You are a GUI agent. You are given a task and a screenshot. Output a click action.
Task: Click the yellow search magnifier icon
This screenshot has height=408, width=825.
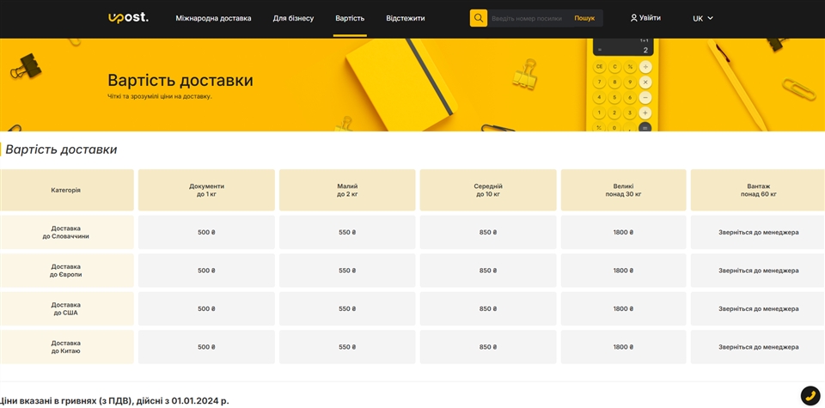click(479, 18)
